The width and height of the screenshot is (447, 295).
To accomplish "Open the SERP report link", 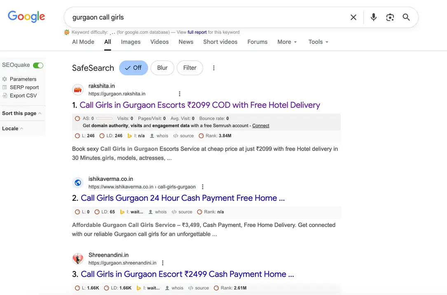I will (24, 87).
